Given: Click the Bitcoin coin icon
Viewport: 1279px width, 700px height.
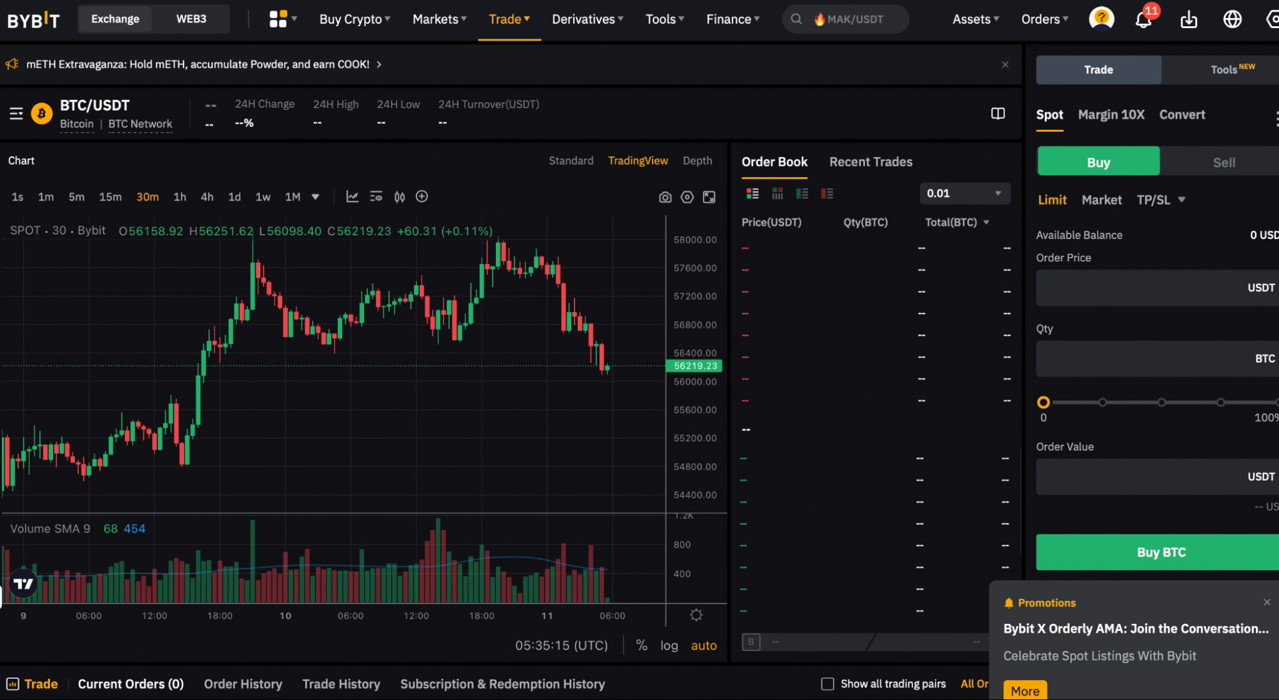Looking at the screenshot, I should tap(42, 114).
